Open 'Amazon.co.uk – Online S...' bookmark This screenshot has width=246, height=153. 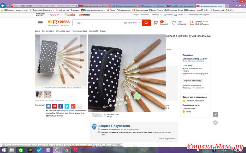coord(222,10)
